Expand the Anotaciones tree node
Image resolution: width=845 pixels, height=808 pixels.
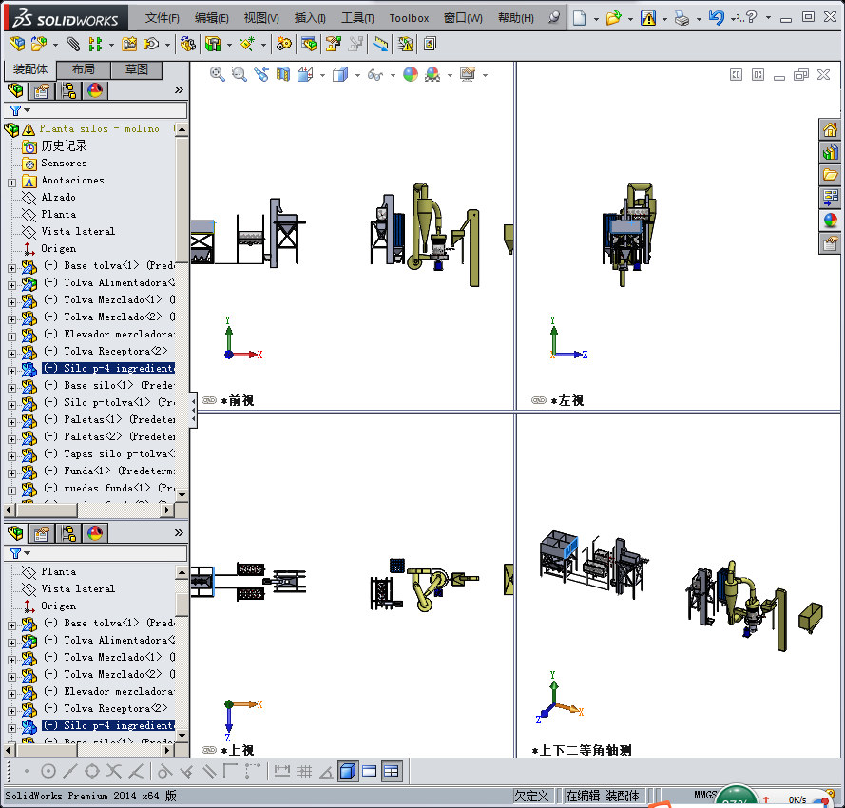click(11, 183)
